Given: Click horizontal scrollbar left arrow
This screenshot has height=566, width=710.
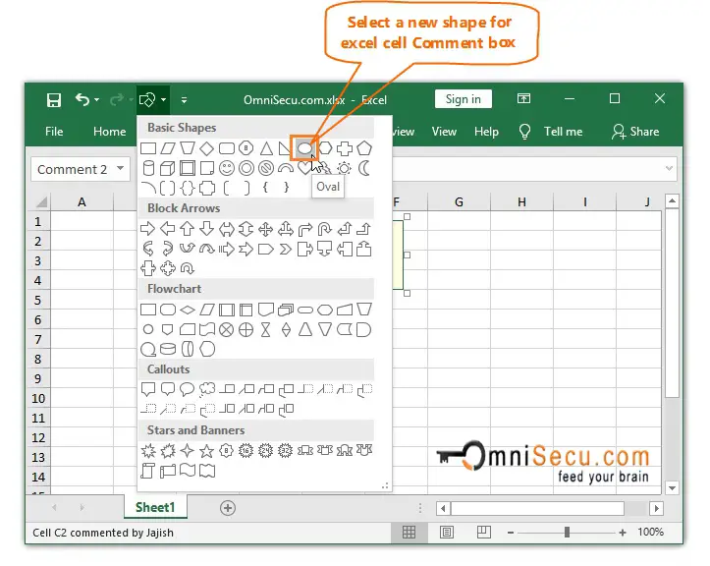Looking at the screenshot, I should (443, 508).
